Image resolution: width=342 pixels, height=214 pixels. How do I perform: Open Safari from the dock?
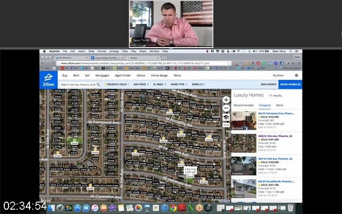tap(165, 208)
